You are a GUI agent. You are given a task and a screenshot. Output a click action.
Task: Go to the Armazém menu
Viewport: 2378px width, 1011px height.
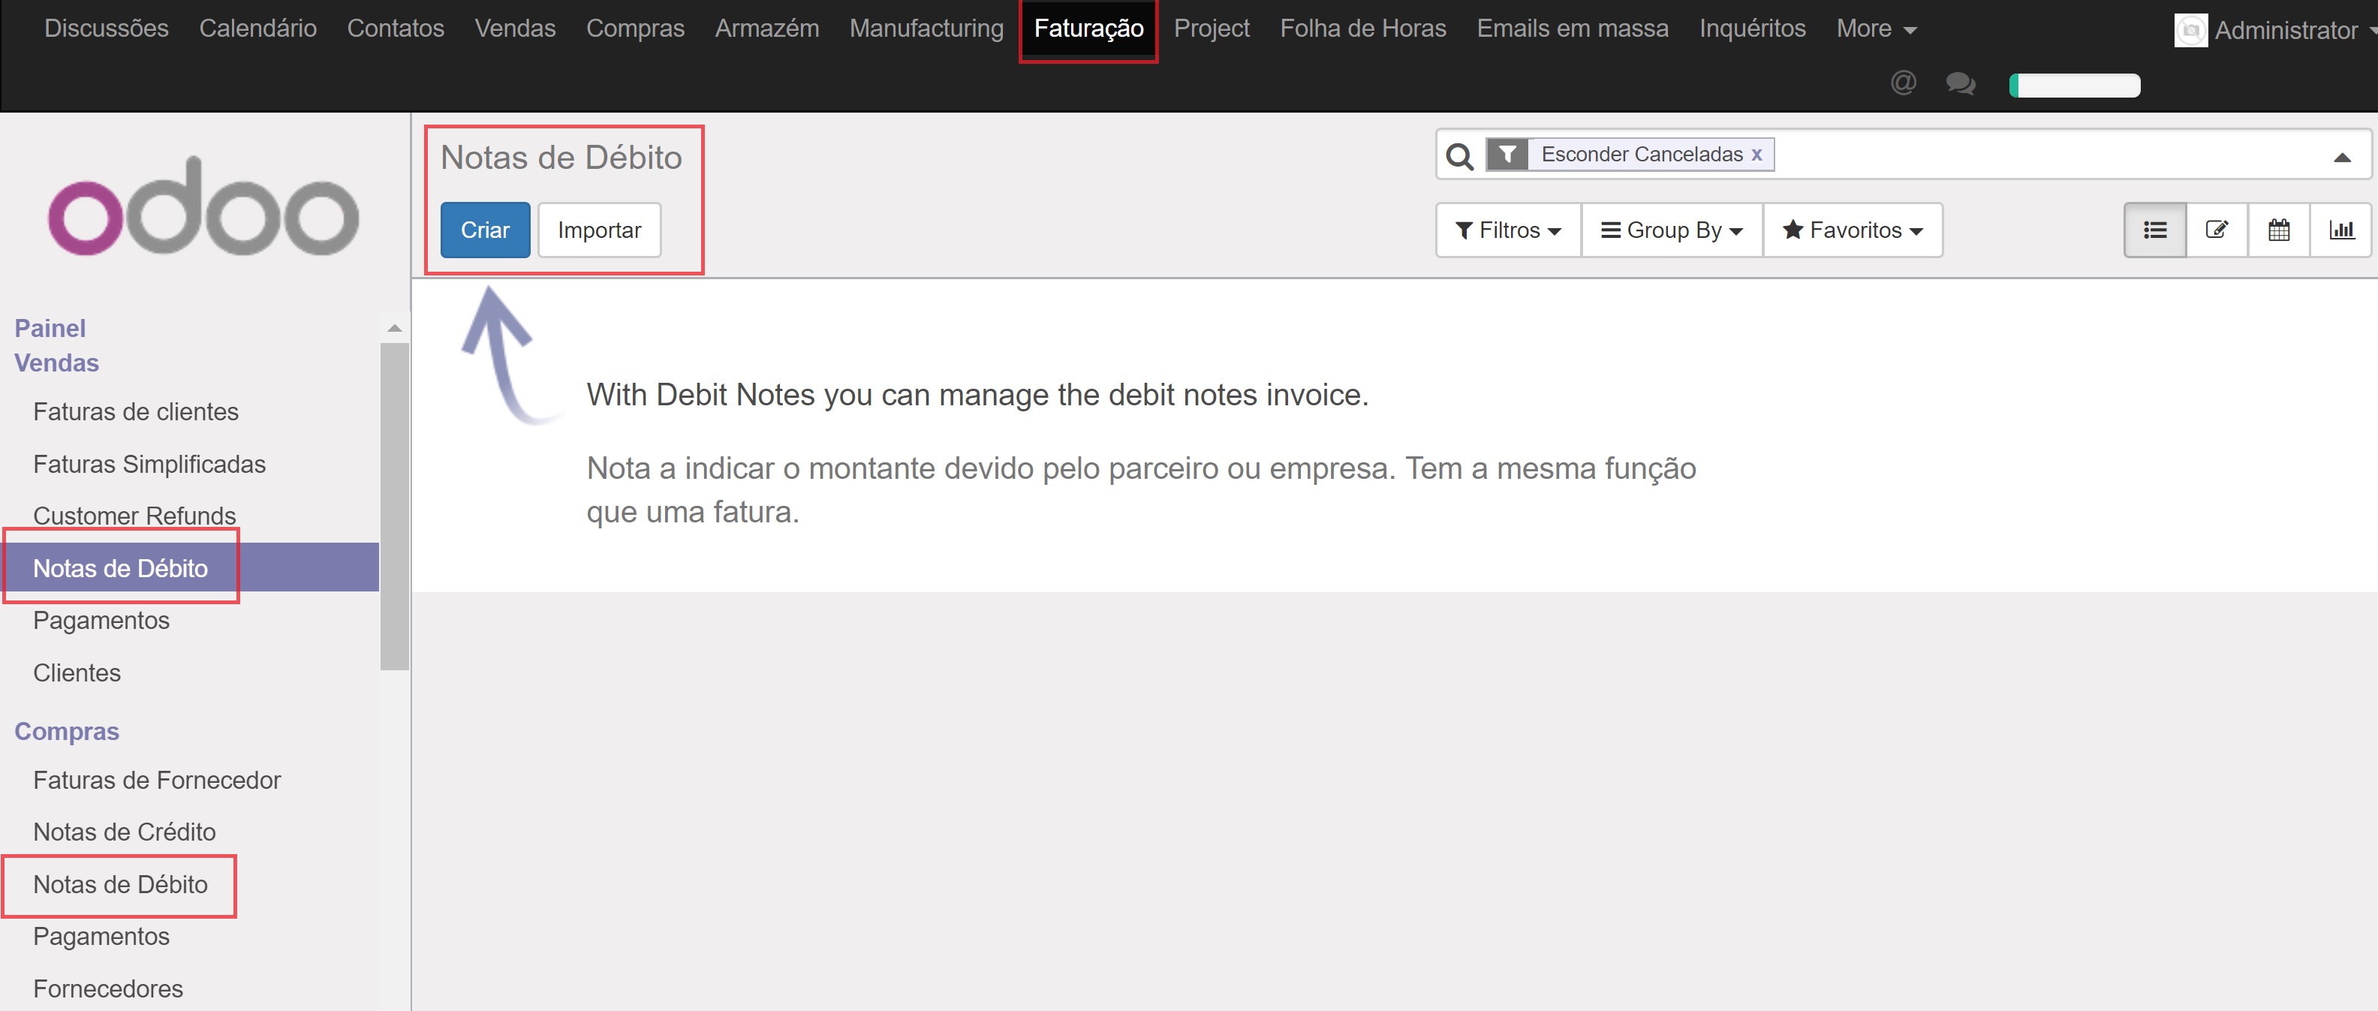[766, 29]
